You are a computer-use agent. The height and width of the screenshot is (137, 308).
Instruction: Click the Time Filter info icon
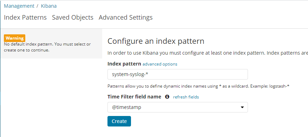pos(167,97)
